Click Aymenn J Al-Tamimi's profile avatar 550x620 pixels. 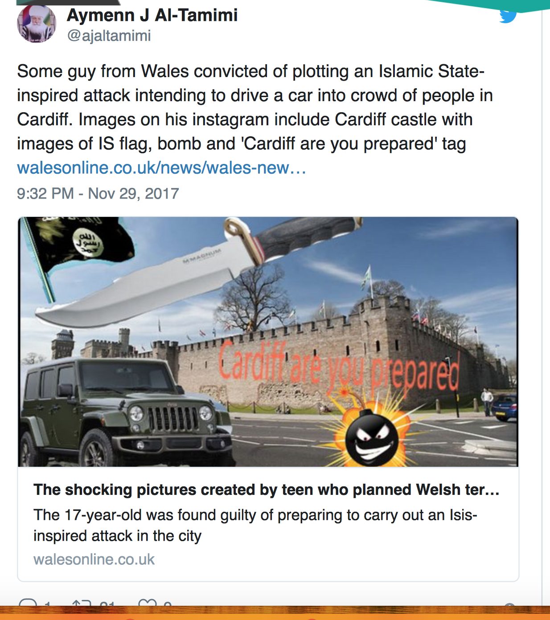coord(37,24)
